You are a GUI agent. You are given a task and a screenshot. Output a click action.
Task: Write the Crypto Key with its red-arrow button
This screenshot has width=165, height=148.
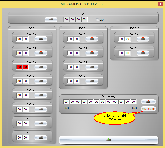148,102
